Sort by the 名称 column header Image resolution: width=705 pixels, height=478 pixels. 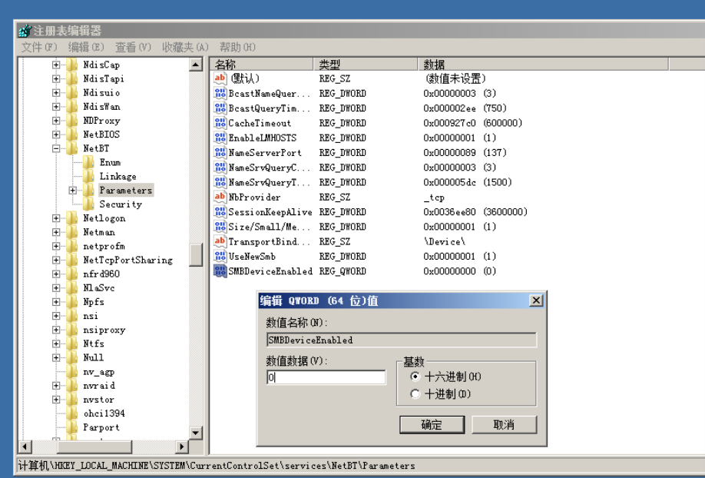pyautogui.click(x=261, y=65)
